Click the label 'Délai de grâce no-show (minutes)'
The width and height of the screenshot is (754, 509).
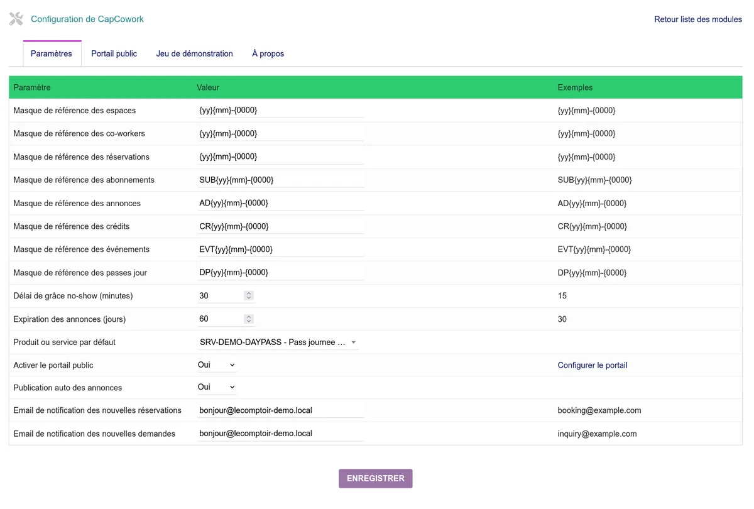73,295
